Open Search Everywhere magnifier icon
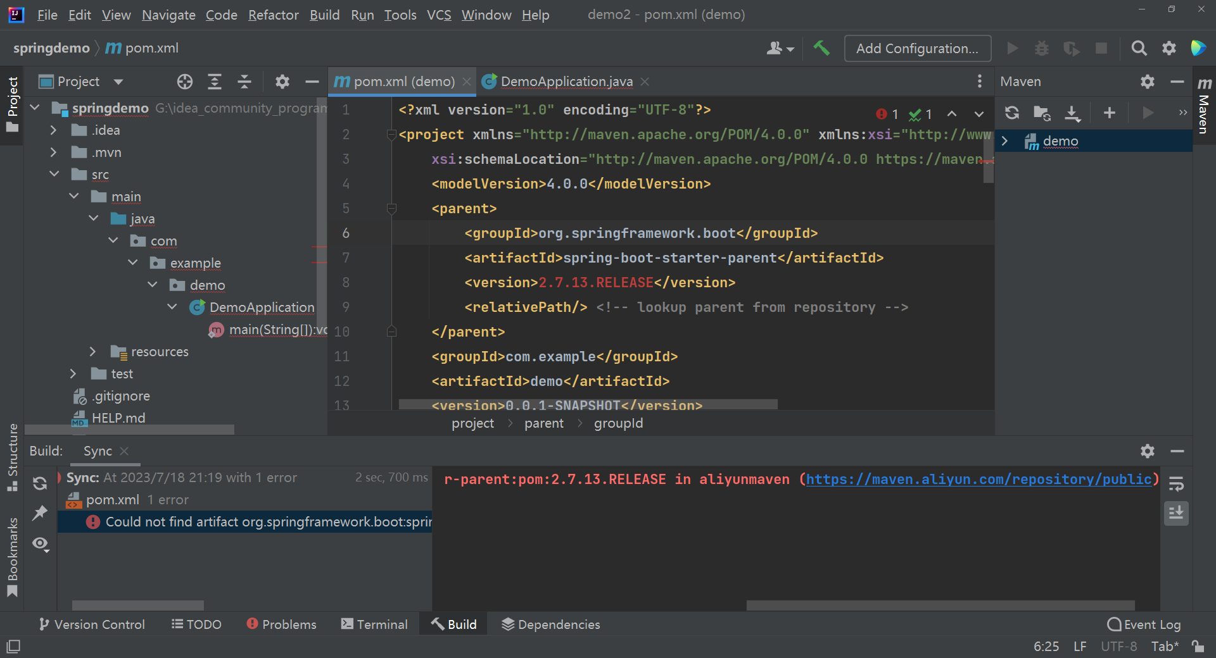This screenshot has width=1216, height=658. pyautogui.click(x=1139, y=48)
